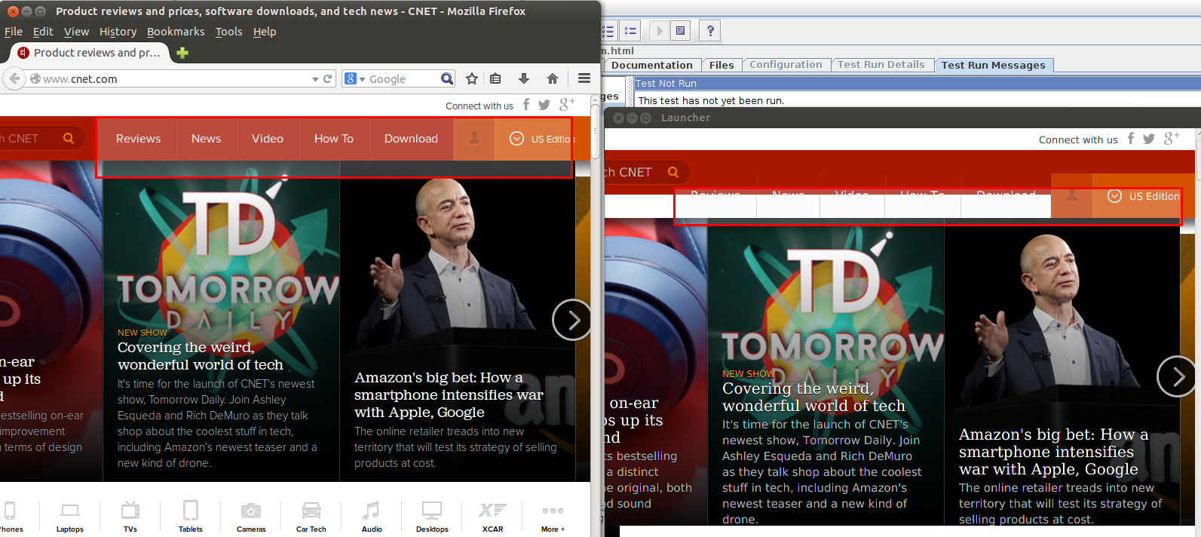The image size is (1201, 537).
Task: Open the Cameras category icon
Action: tap(251, 517)
